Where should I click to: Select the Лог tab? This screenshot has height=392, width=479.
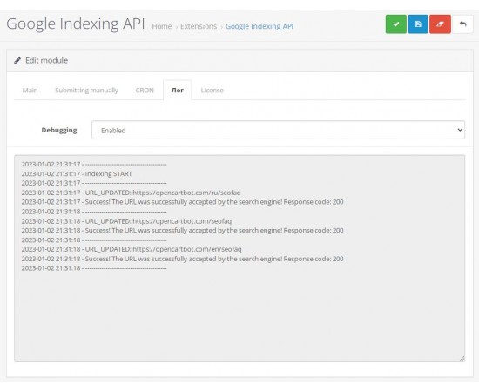[x=178, y=90]
